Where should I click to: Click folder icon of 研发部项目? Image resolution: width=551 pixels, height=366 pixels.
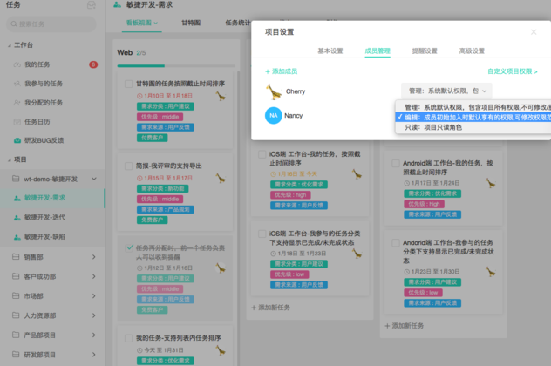coord(16,355)
